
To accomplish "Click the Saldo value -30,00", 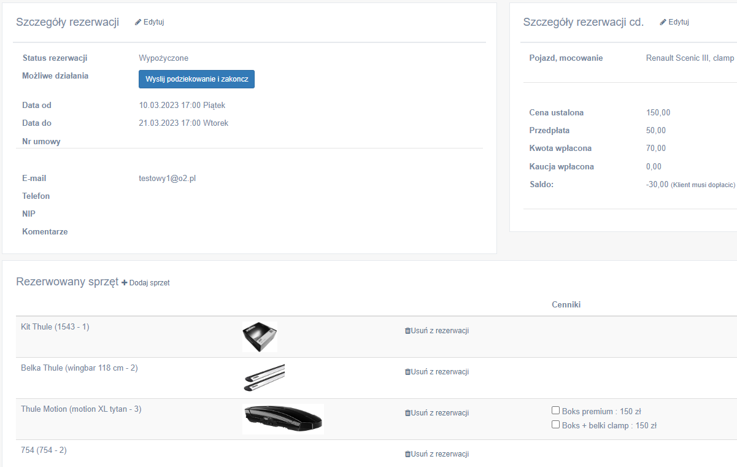I will click(657, 185).
